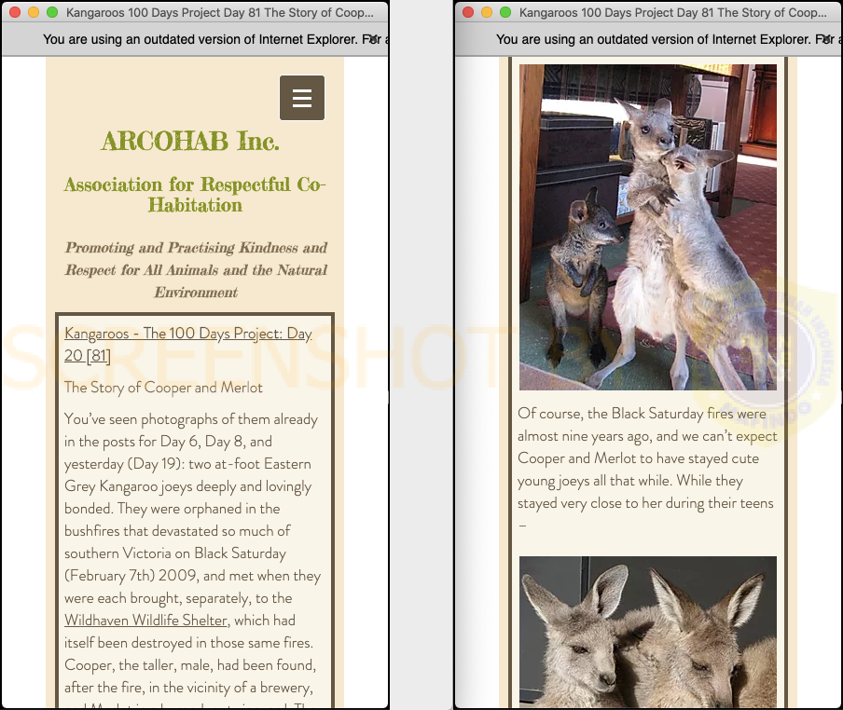Click the ARCOHAB Inc. site title
Viewport: 843px width, 710px height.
pyautogui.click(x=190, y=142)
